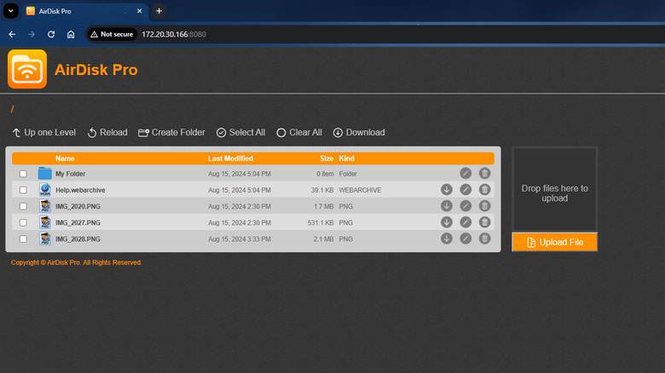Delete IMG_2028.PNG with its trash icon
Image resolution: width=665 pixels, height=373 pixels.
point(485,238)
